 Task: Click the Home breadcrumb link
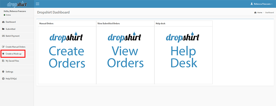point(260,13)
